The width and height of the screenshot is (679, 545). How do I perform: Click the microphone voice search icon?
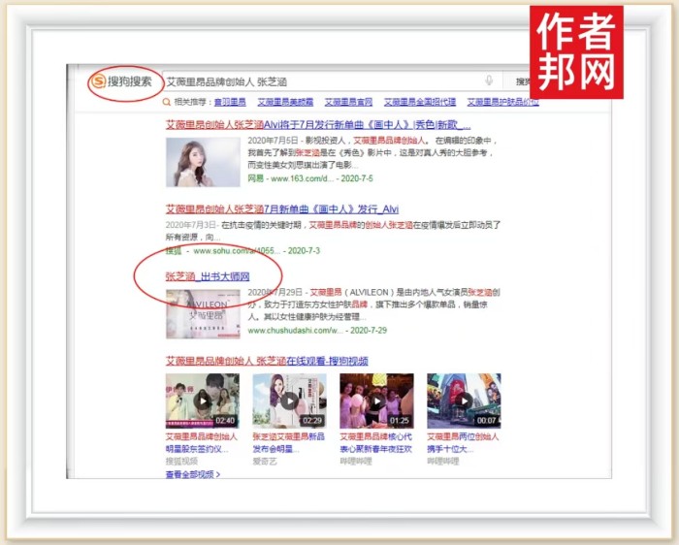click(x=489, y=81)
